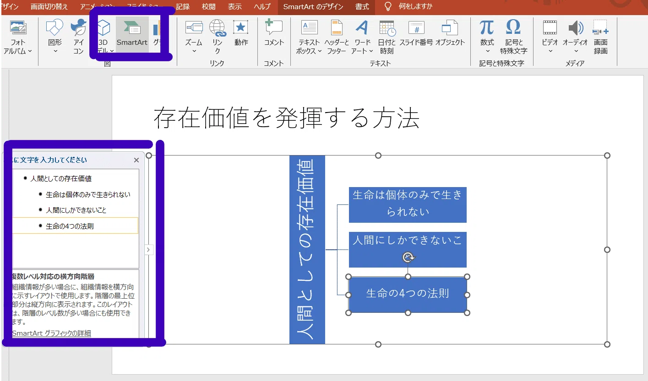This screenshot has height=381, width=648.
Task: Switch to the 表示 (View) tab
Action: [x=235, y=7]
